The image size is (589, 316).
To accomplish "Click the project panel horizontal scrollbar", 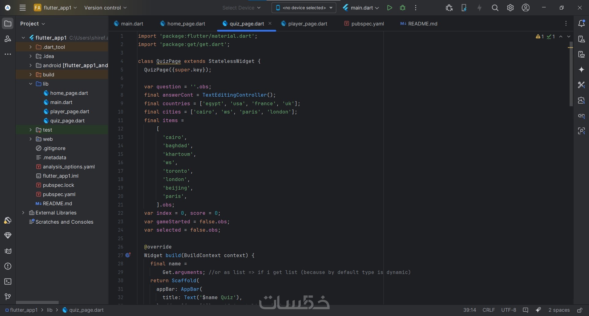I will pos(37,302).
